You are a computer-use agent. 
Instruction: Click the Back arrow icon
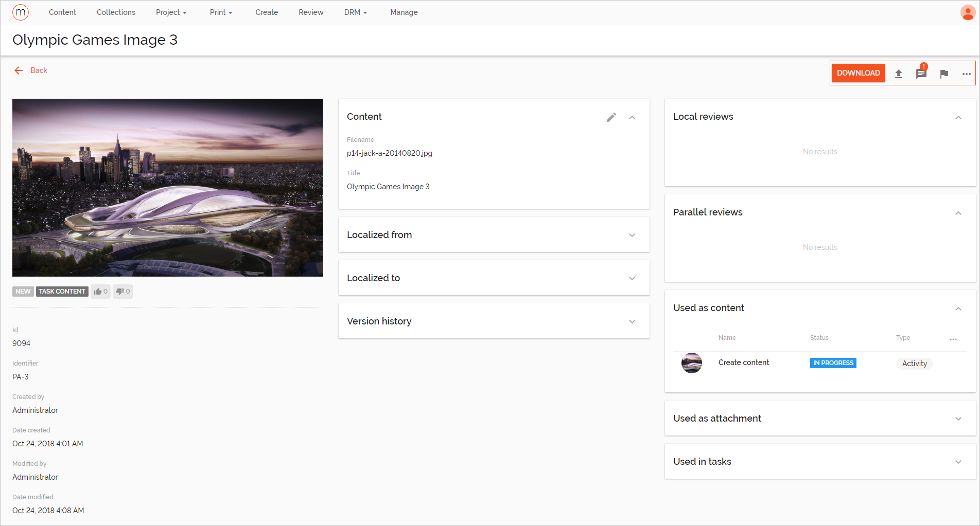[x=19, y=70]
